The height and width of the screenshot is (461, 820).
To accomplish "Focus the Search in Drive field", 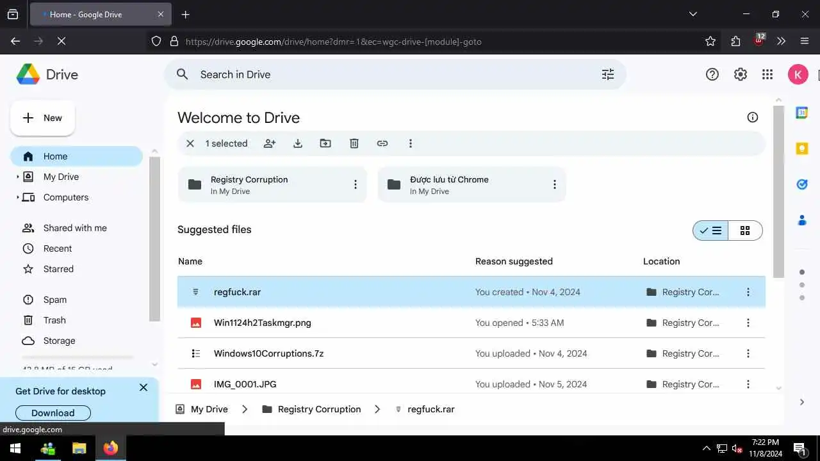I will (395, 74).
